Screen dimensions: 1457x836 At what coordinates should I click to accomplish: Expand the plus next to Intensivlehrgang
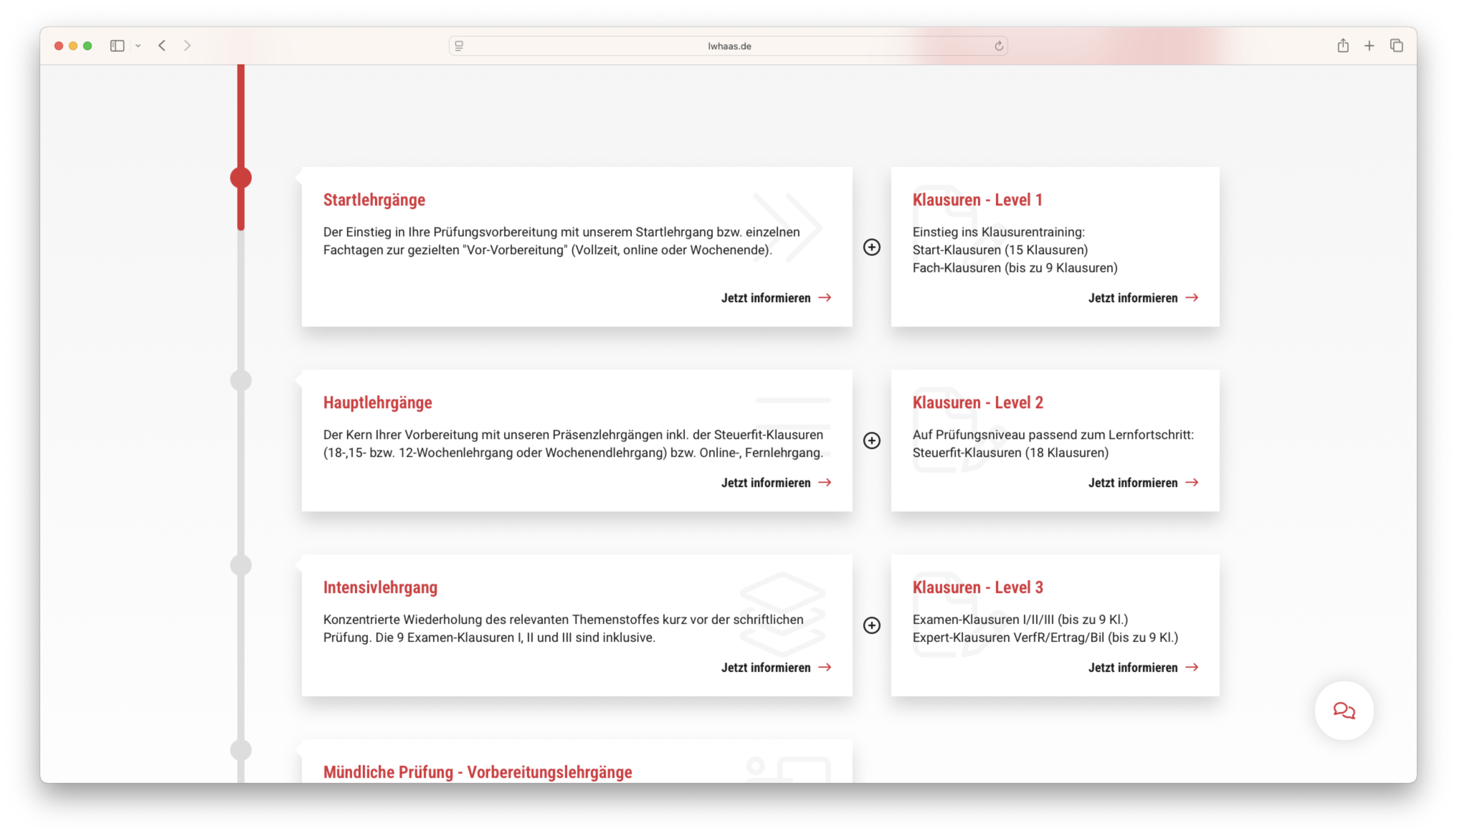872,625
